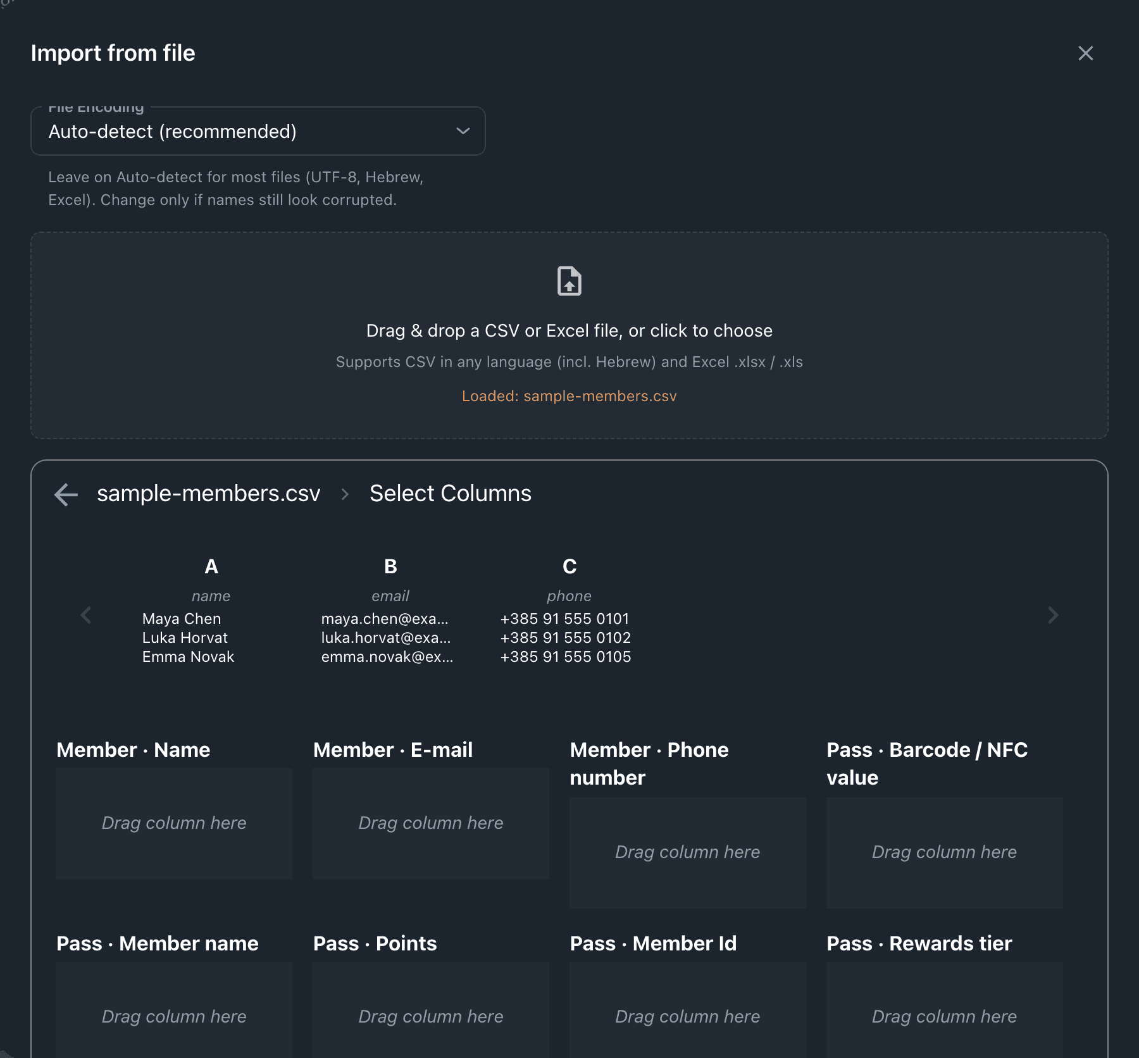The image size is (1139, 1058).
Task: Click the Pass · Rewards tier heading
Action: 919,943
